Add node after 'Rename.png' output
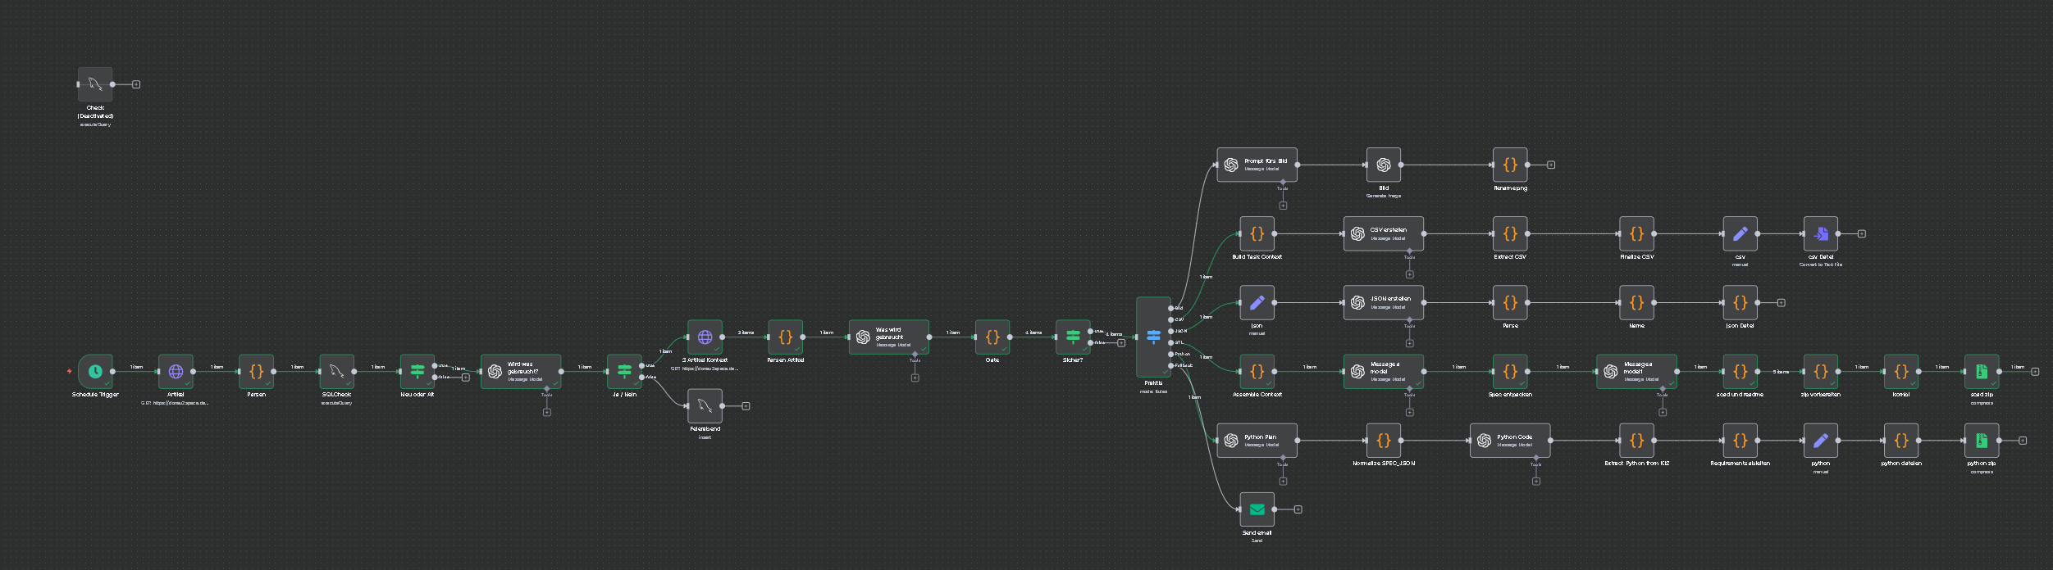The height and width of the screenshot is (570, 2053). pyautogui.click(x=1551, y=165)
